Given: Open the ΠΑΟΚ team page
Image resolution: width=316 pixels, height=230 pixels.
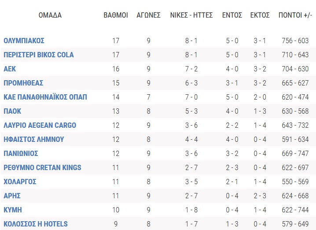Looking at the screenshot, I should [x=12, y=111].
